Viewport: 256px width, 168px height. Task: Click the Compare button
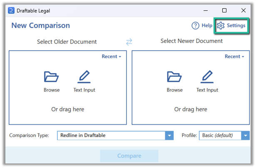pyautogui.click(x=129, y=156)
